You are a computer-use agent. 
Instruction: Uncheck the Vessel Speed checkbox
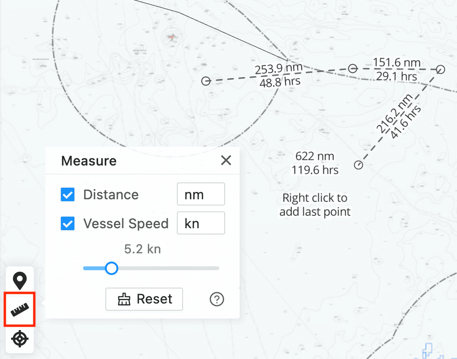[x=68, y=223]
